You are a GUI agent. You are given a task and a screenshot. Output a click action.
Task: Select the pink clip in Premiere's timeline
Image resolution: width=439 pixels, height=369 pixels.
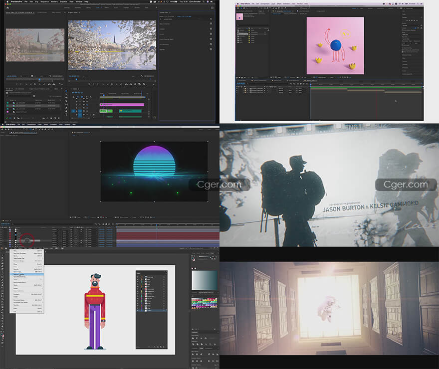coord(122,105)
